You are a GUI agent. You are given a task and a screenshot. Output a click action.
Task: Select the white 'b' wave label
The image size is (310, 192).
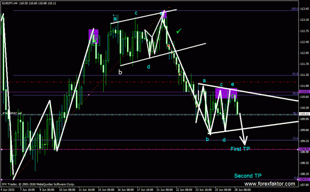pyautogui.click(x=120, y=72)
